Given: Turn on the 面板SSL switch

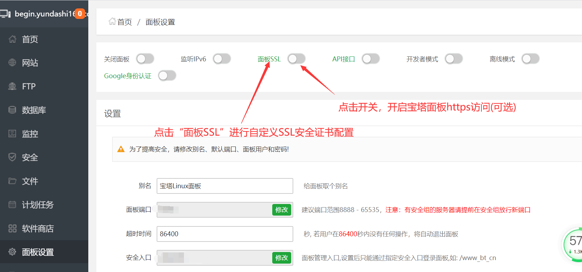Looking at the screenshot, I should tap(297, 59).
